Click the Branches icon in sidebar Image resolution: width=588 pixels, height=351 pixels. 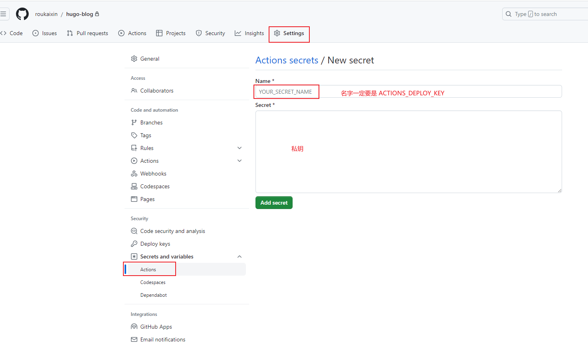134,122
